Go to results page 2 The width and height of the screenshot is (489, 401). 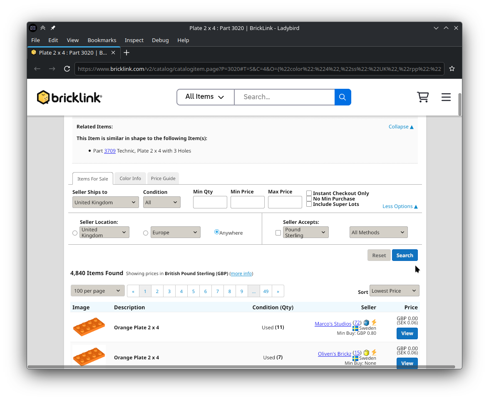click(x=157, y=291)
